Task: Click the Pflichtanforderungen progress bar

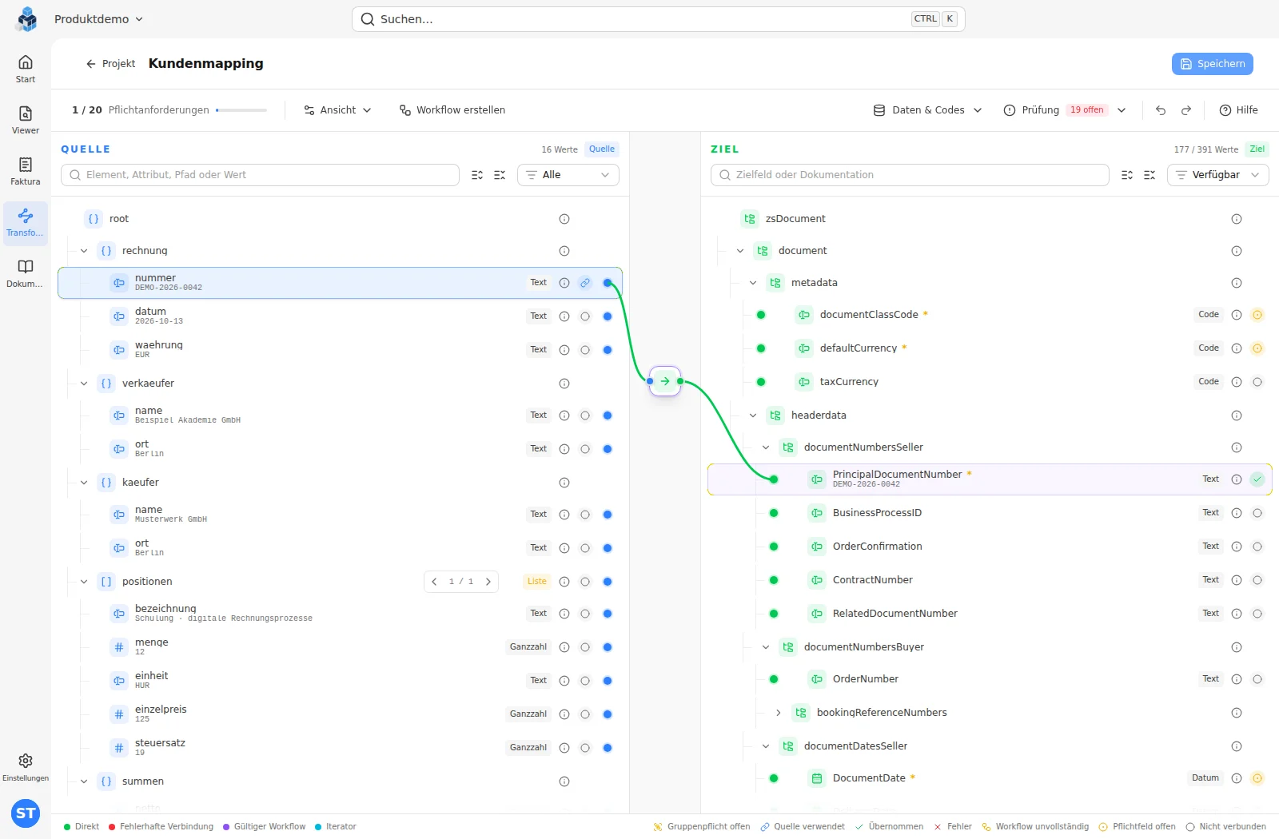Action: click(x=241, y=110)
